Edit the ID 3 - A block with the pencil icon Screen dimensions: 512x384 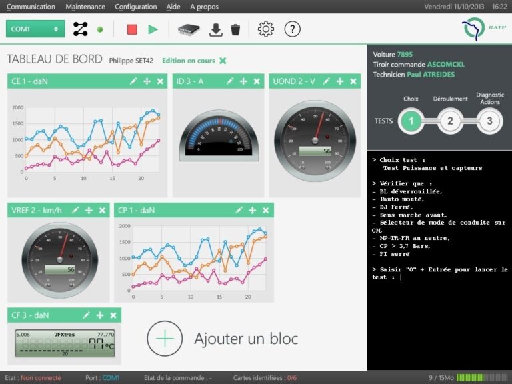pyautogui.click(x=230, y=81)
